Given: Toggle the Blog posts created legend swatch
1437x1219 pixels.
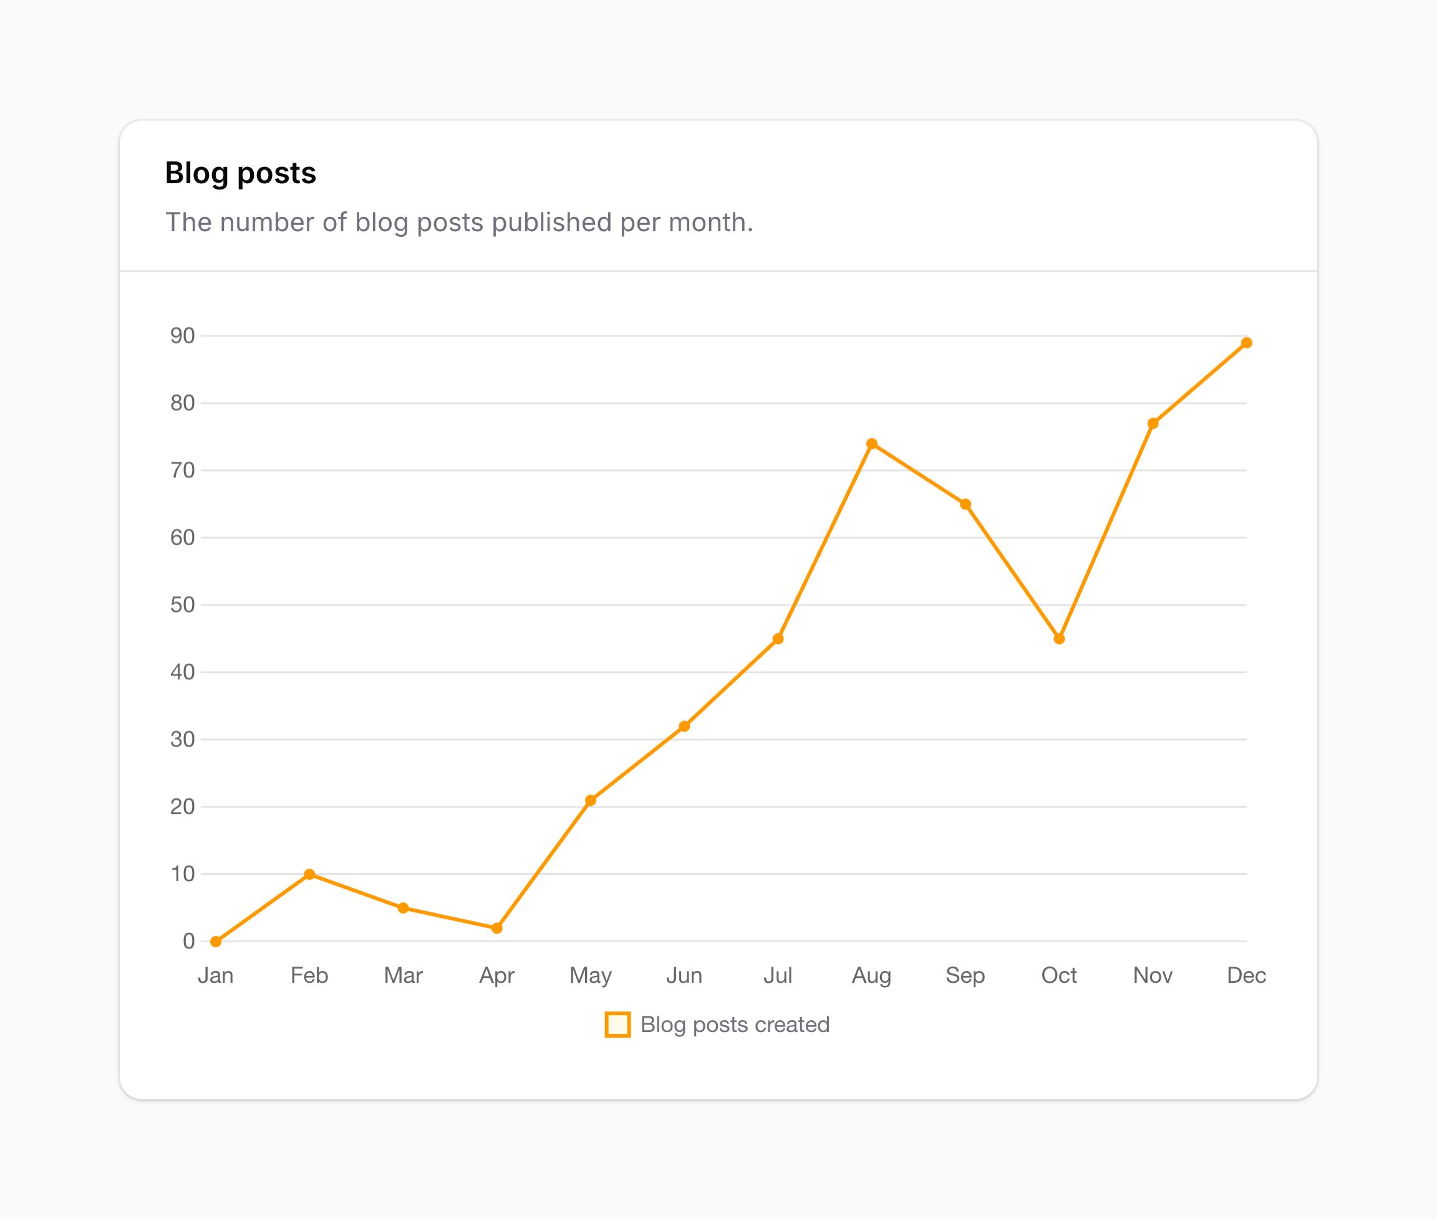Looking at the screenshot, I should (617, 1024).
